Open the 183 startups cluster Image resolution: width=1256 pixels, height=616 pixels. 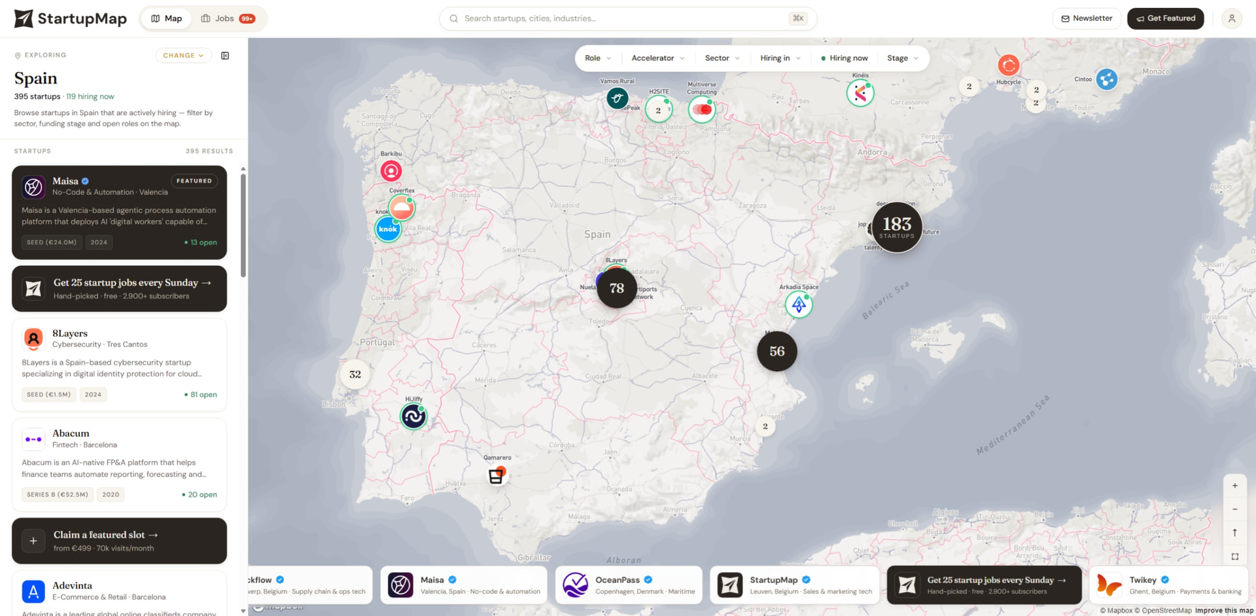tap(897, 227)
